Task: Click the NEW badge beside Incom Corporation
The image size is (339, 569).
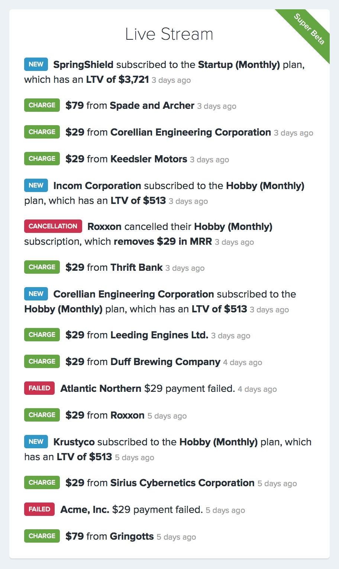Action: [x=36, y=185]
